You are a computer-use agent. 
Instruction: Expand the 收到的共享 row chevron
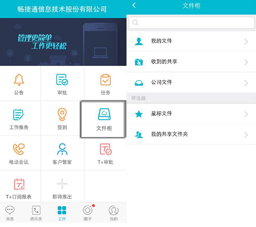pos(246,62)
